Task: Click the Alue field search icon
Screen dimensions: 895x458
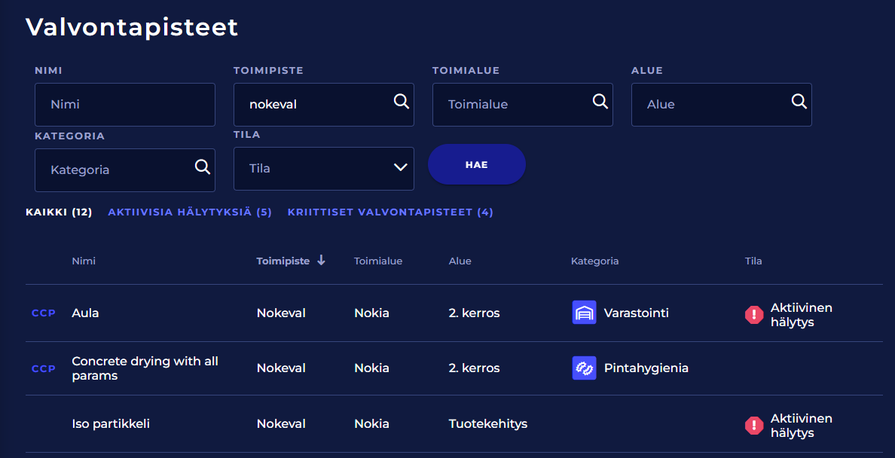Action: [x=799, y=102]
